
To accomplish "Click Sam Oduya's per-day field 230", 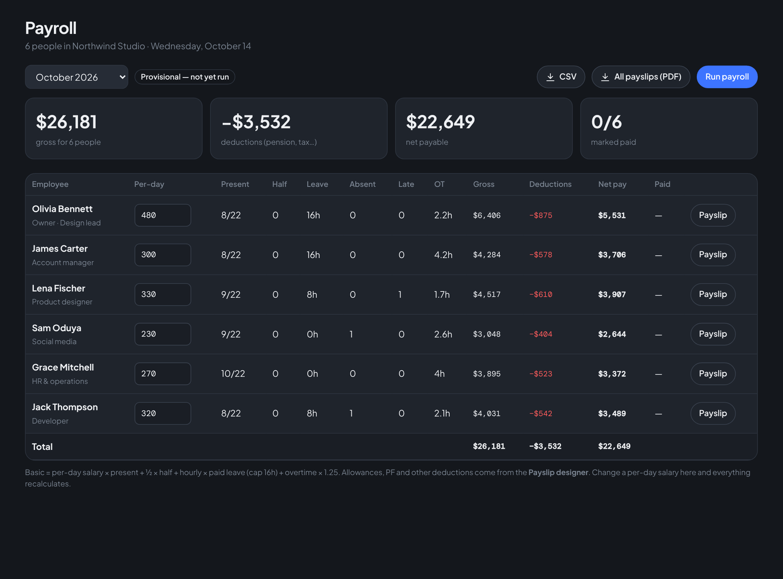I will pos(162,334).
